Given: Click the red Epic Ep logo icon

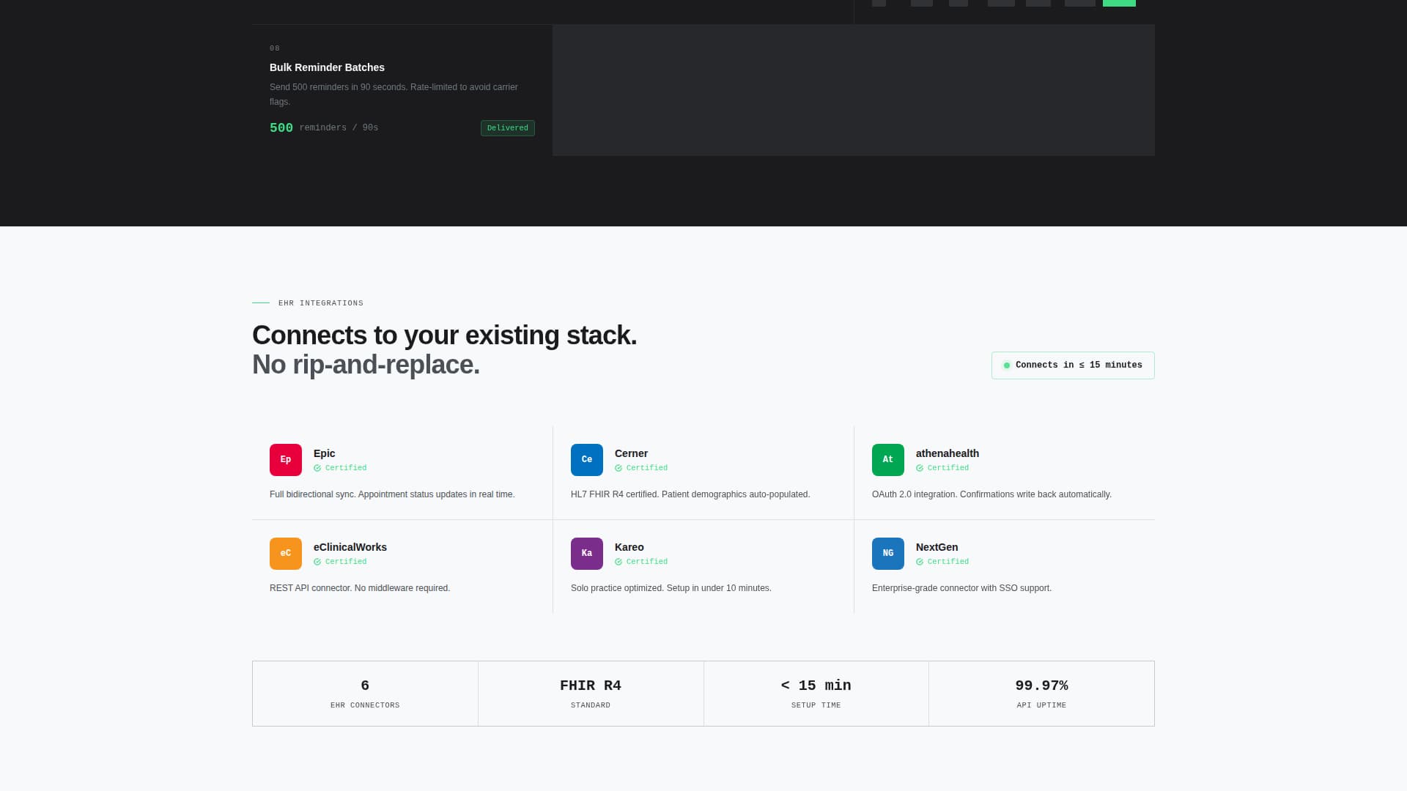Looking at the screenshot, I should tap(286, 460).
